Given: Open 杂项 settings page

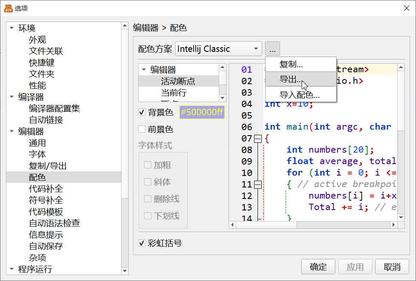Looking at the screenshot, I should (37, 257).
